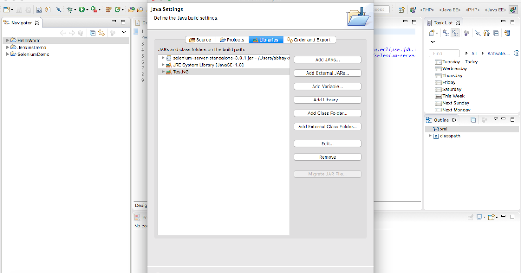
Task: Click the Synchronize task repository icon
Action: [507, 33]
